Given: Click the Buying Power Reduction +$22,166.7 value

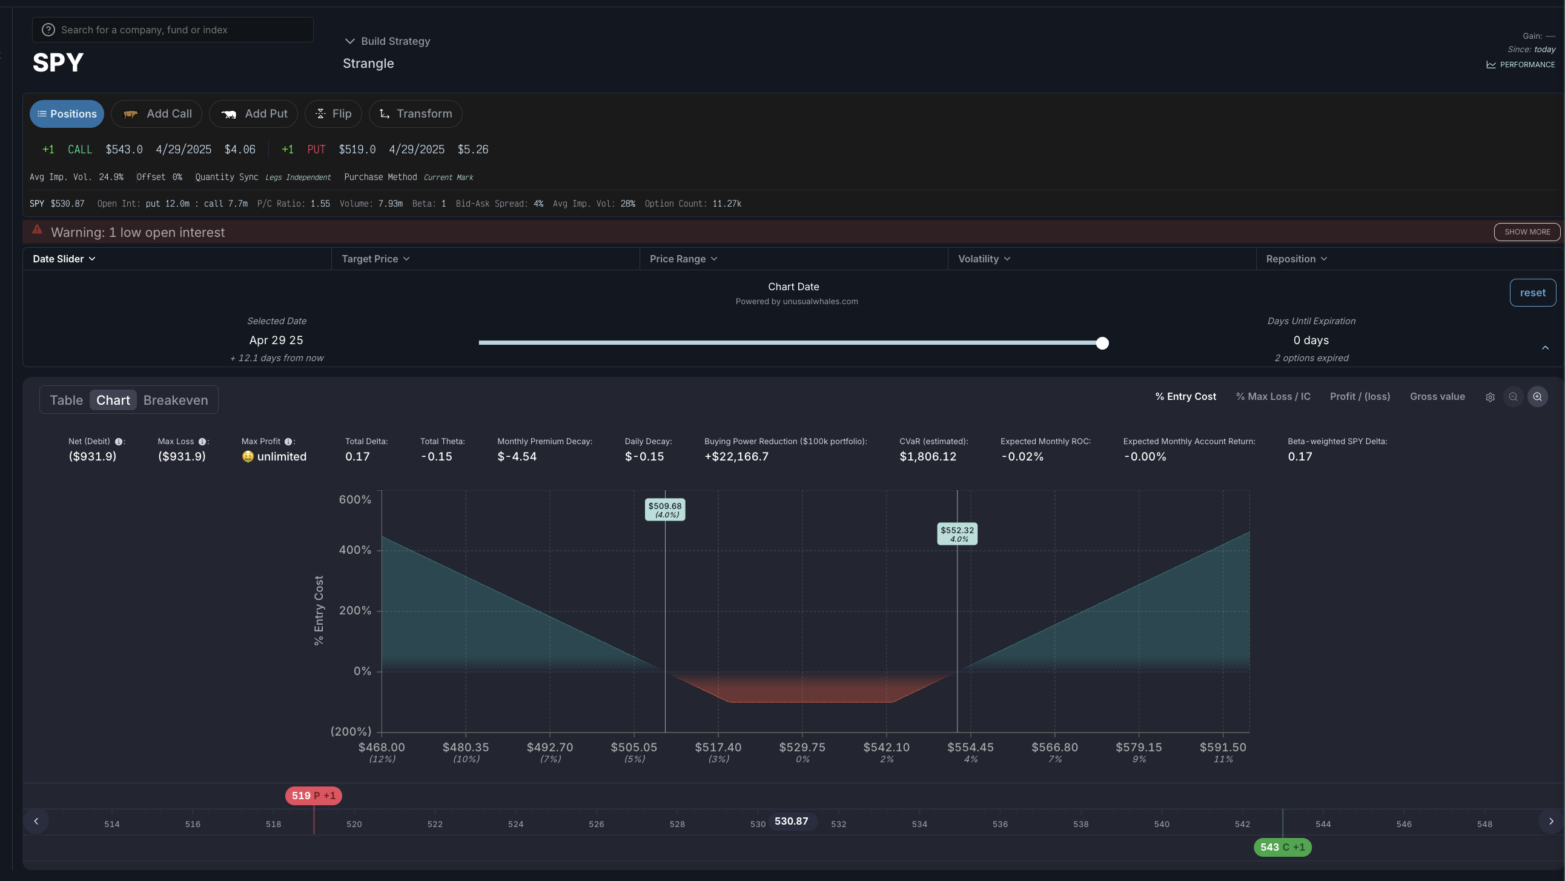Looking at the screenshot, I should pyautogui.click(x=736, y=457).
